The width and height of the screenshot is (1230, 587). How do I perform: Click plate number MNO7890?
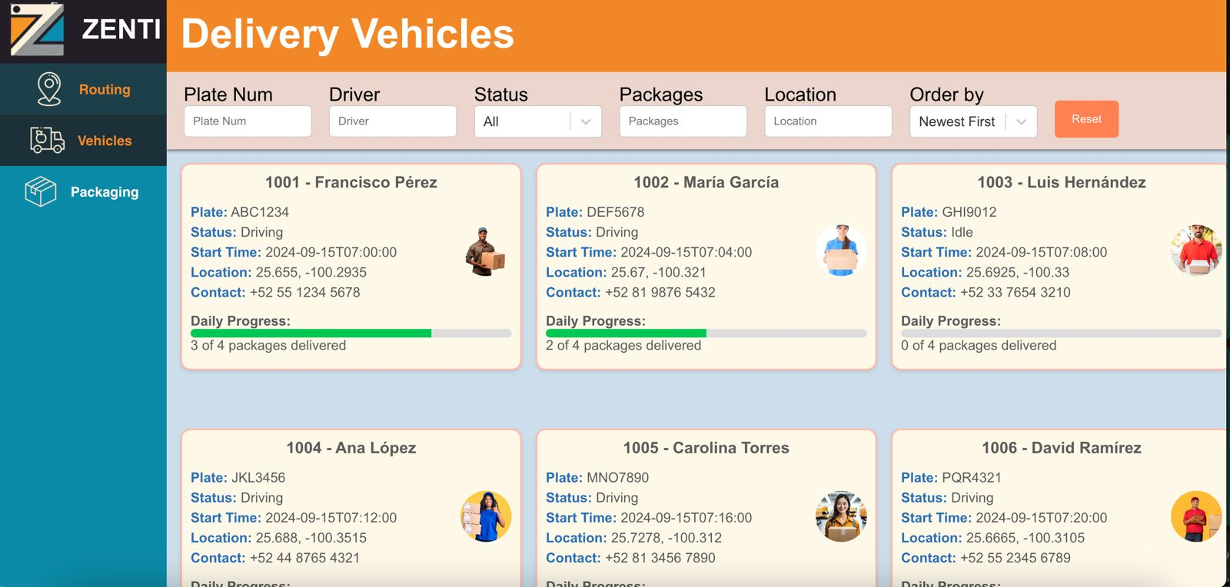tap(617, 478)
